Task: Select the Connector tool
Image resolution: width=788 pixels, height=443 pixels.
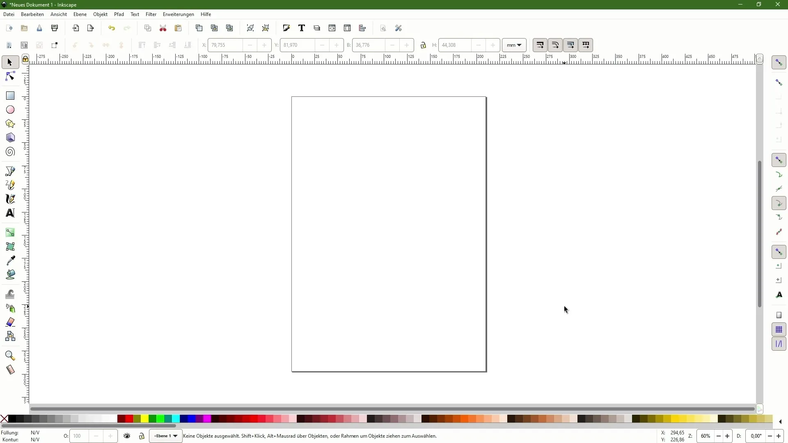Action: click(10, 336)
